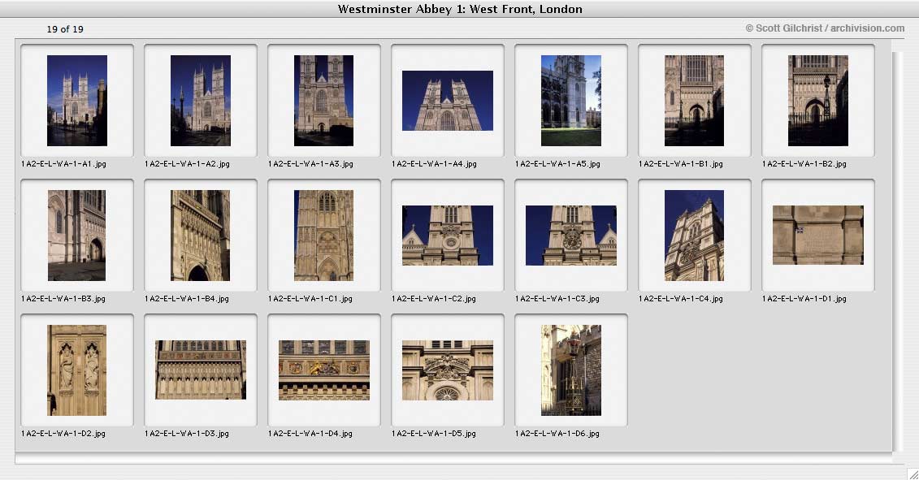Image resolution: width=919 pixels, height=480 pixels.
Task: Click filename label 1A2-E-L-WA-1-B3.jpg
Action: click(x=63, y=299)
